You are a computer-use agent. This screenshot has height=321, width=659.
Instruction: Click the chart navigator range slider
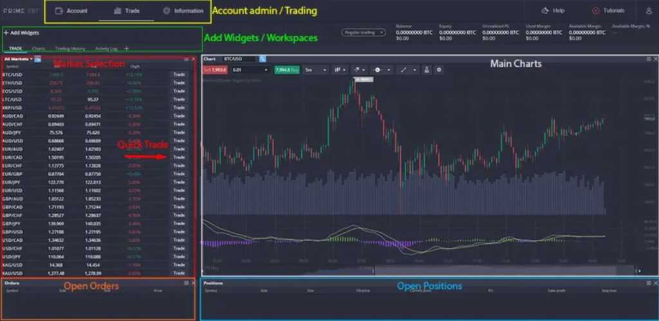pos(503,271)
